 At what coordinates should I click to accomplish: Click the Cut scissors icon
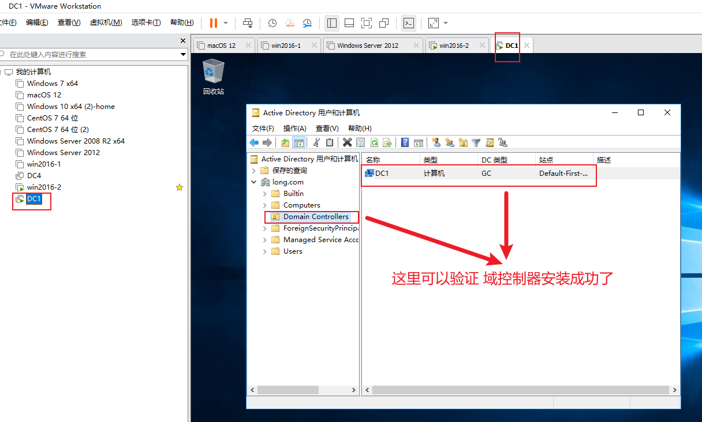[316, 142]
